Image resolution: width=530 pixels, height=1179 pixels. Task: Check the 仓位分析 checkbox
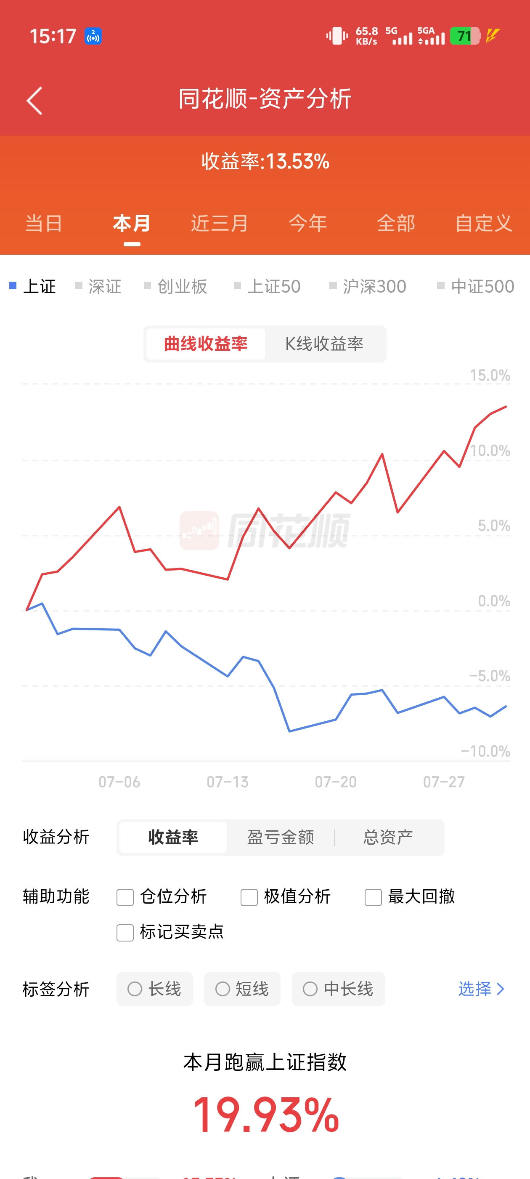click(125, 897)
